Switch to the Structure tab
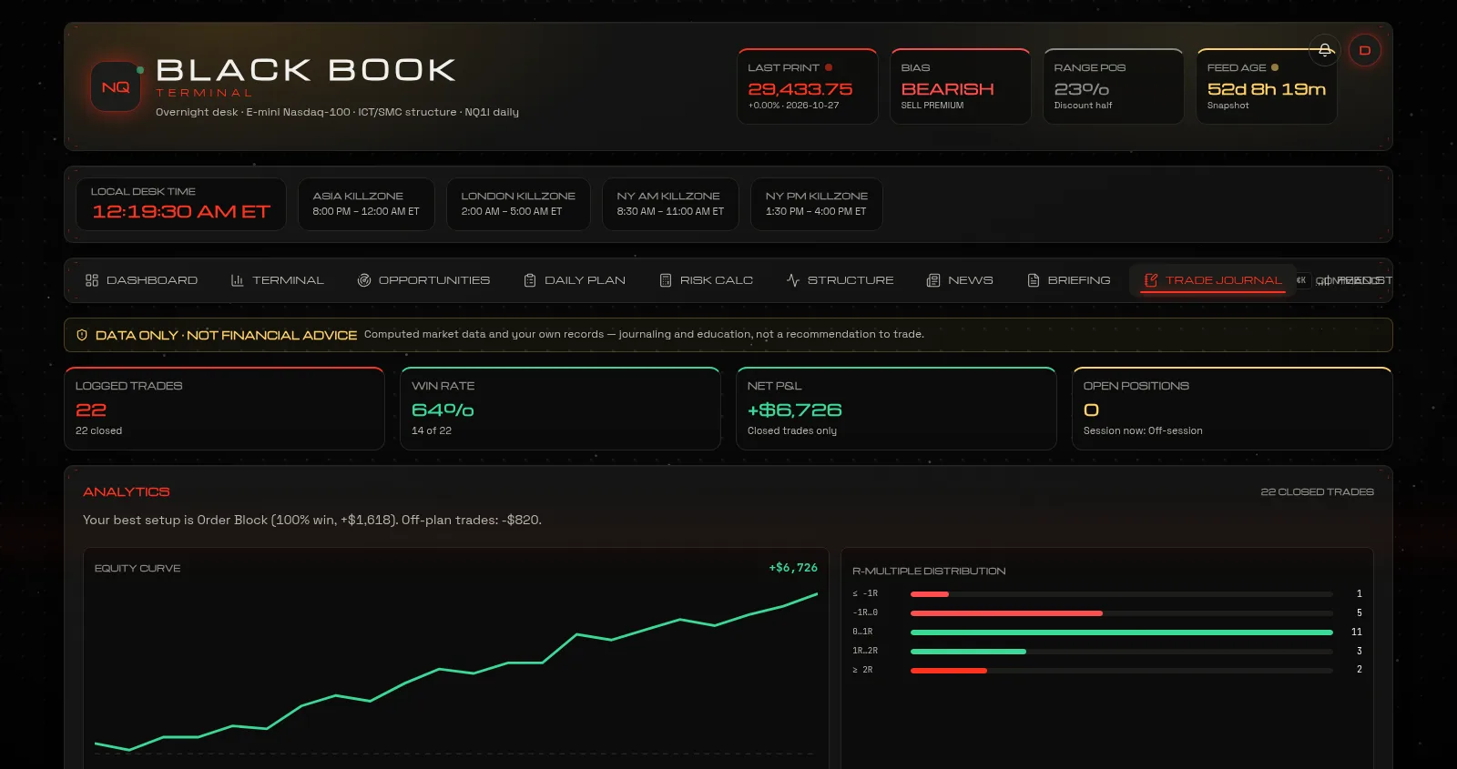The image size is (1457, 769). pyautogui.click(x=840, y=280)
